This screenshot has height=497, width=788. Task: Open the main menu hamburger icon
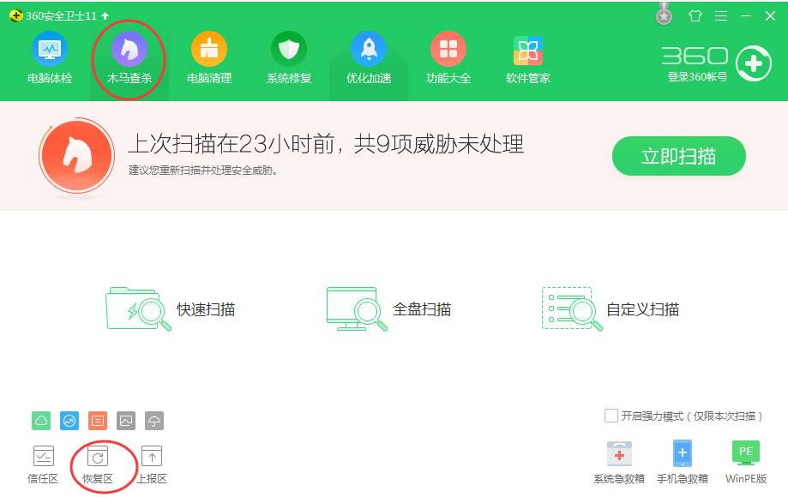pyautogui.click(x=721, y=16)
